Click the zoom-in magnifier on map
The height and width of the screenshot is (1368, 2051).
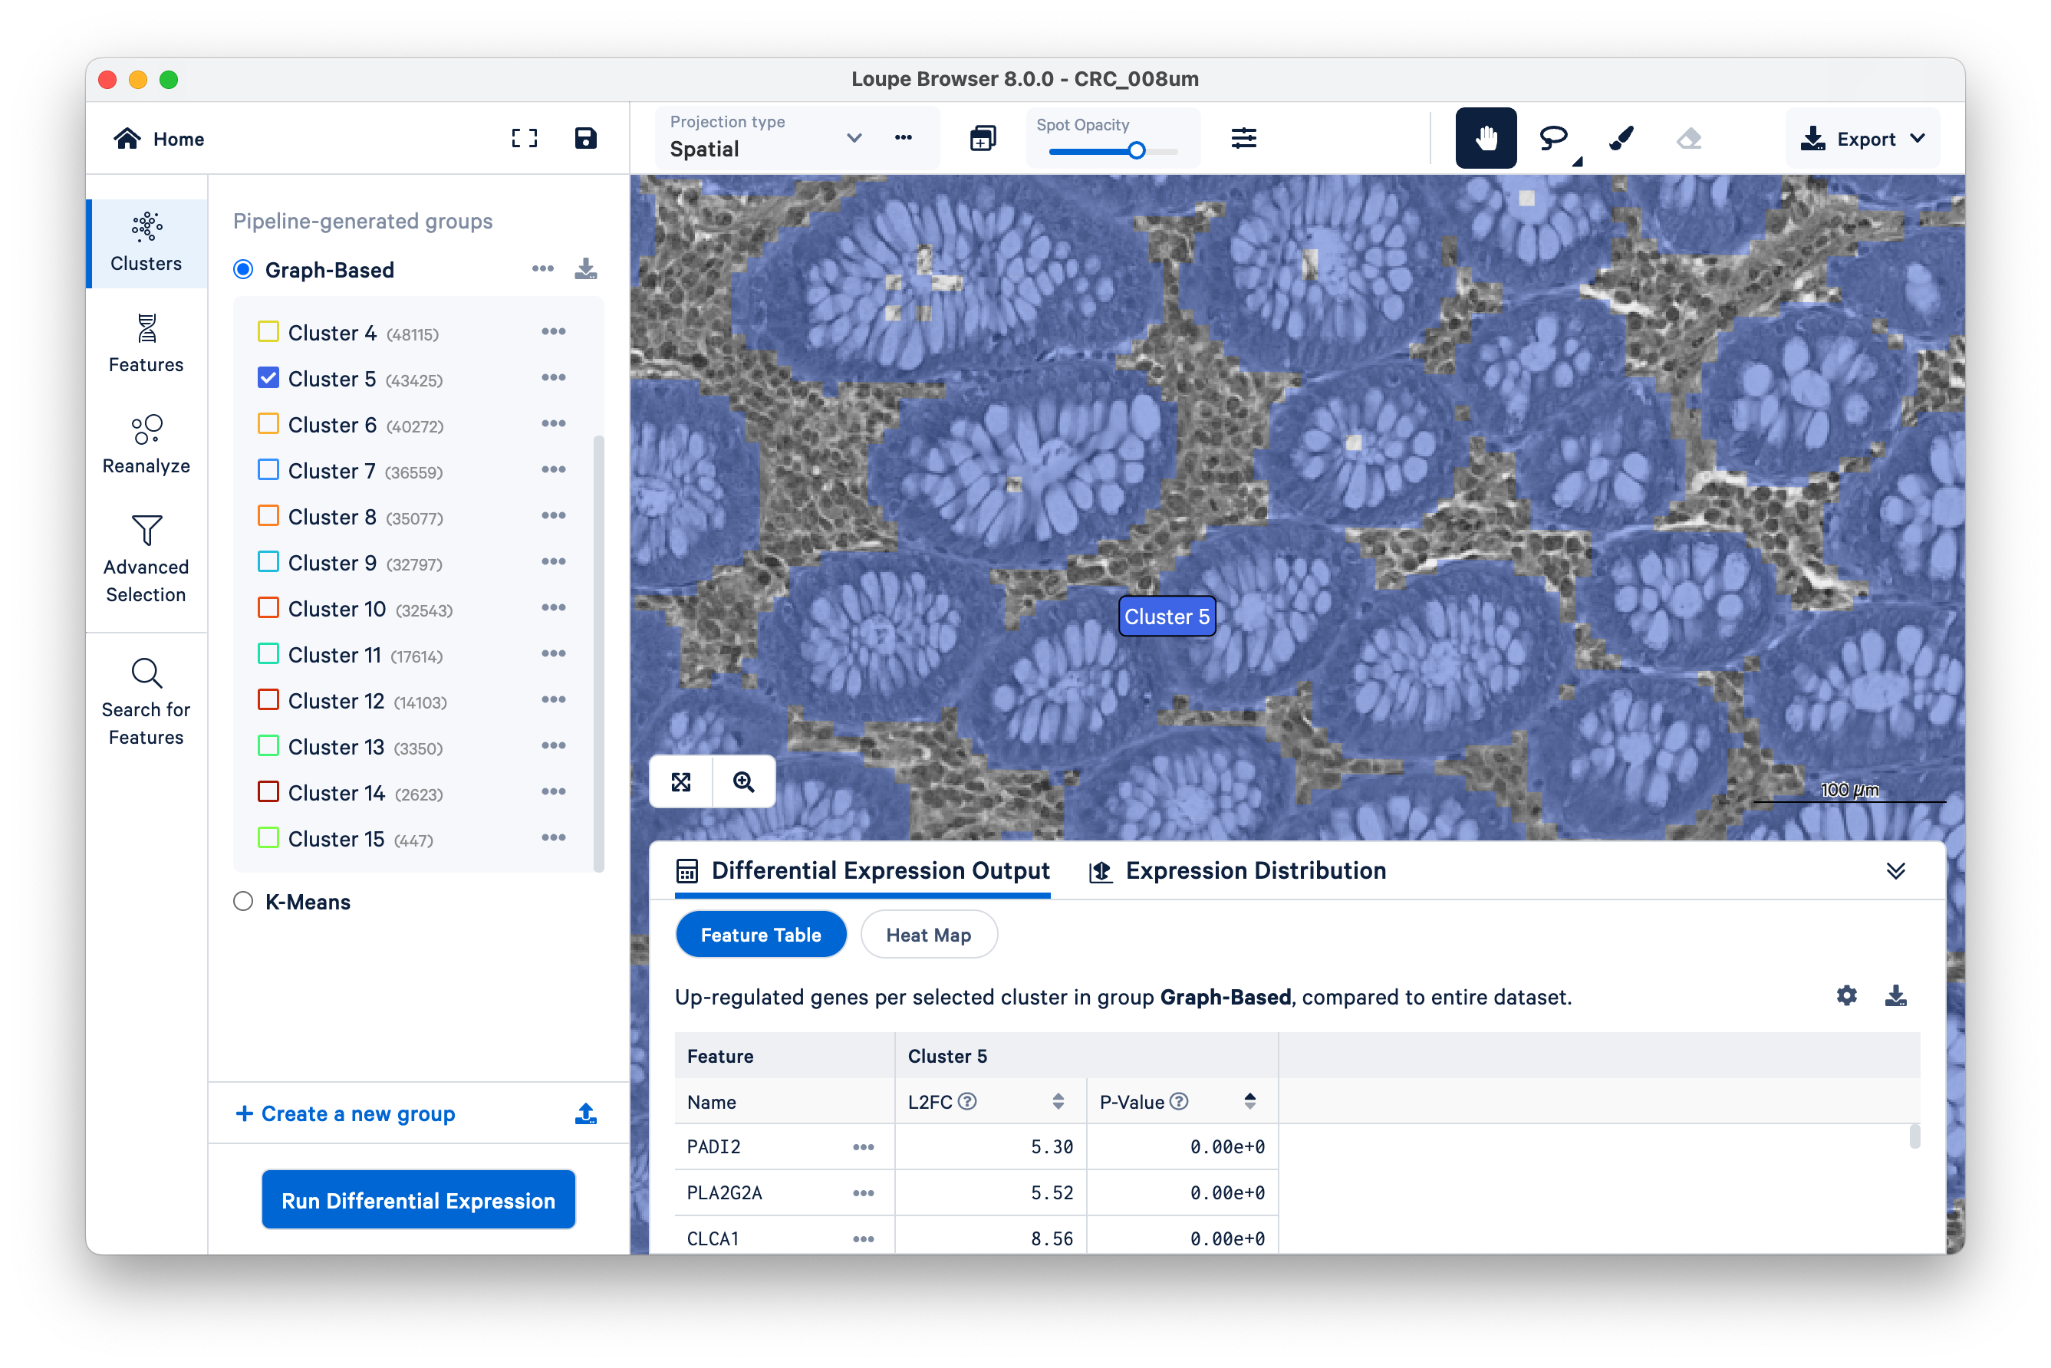coord(743,781)
